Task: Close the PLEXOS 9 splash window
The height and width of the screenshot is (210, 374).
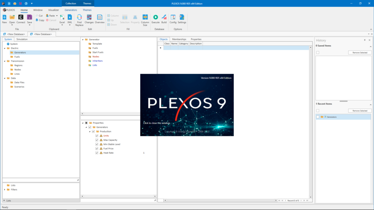Action: (187, 105)
